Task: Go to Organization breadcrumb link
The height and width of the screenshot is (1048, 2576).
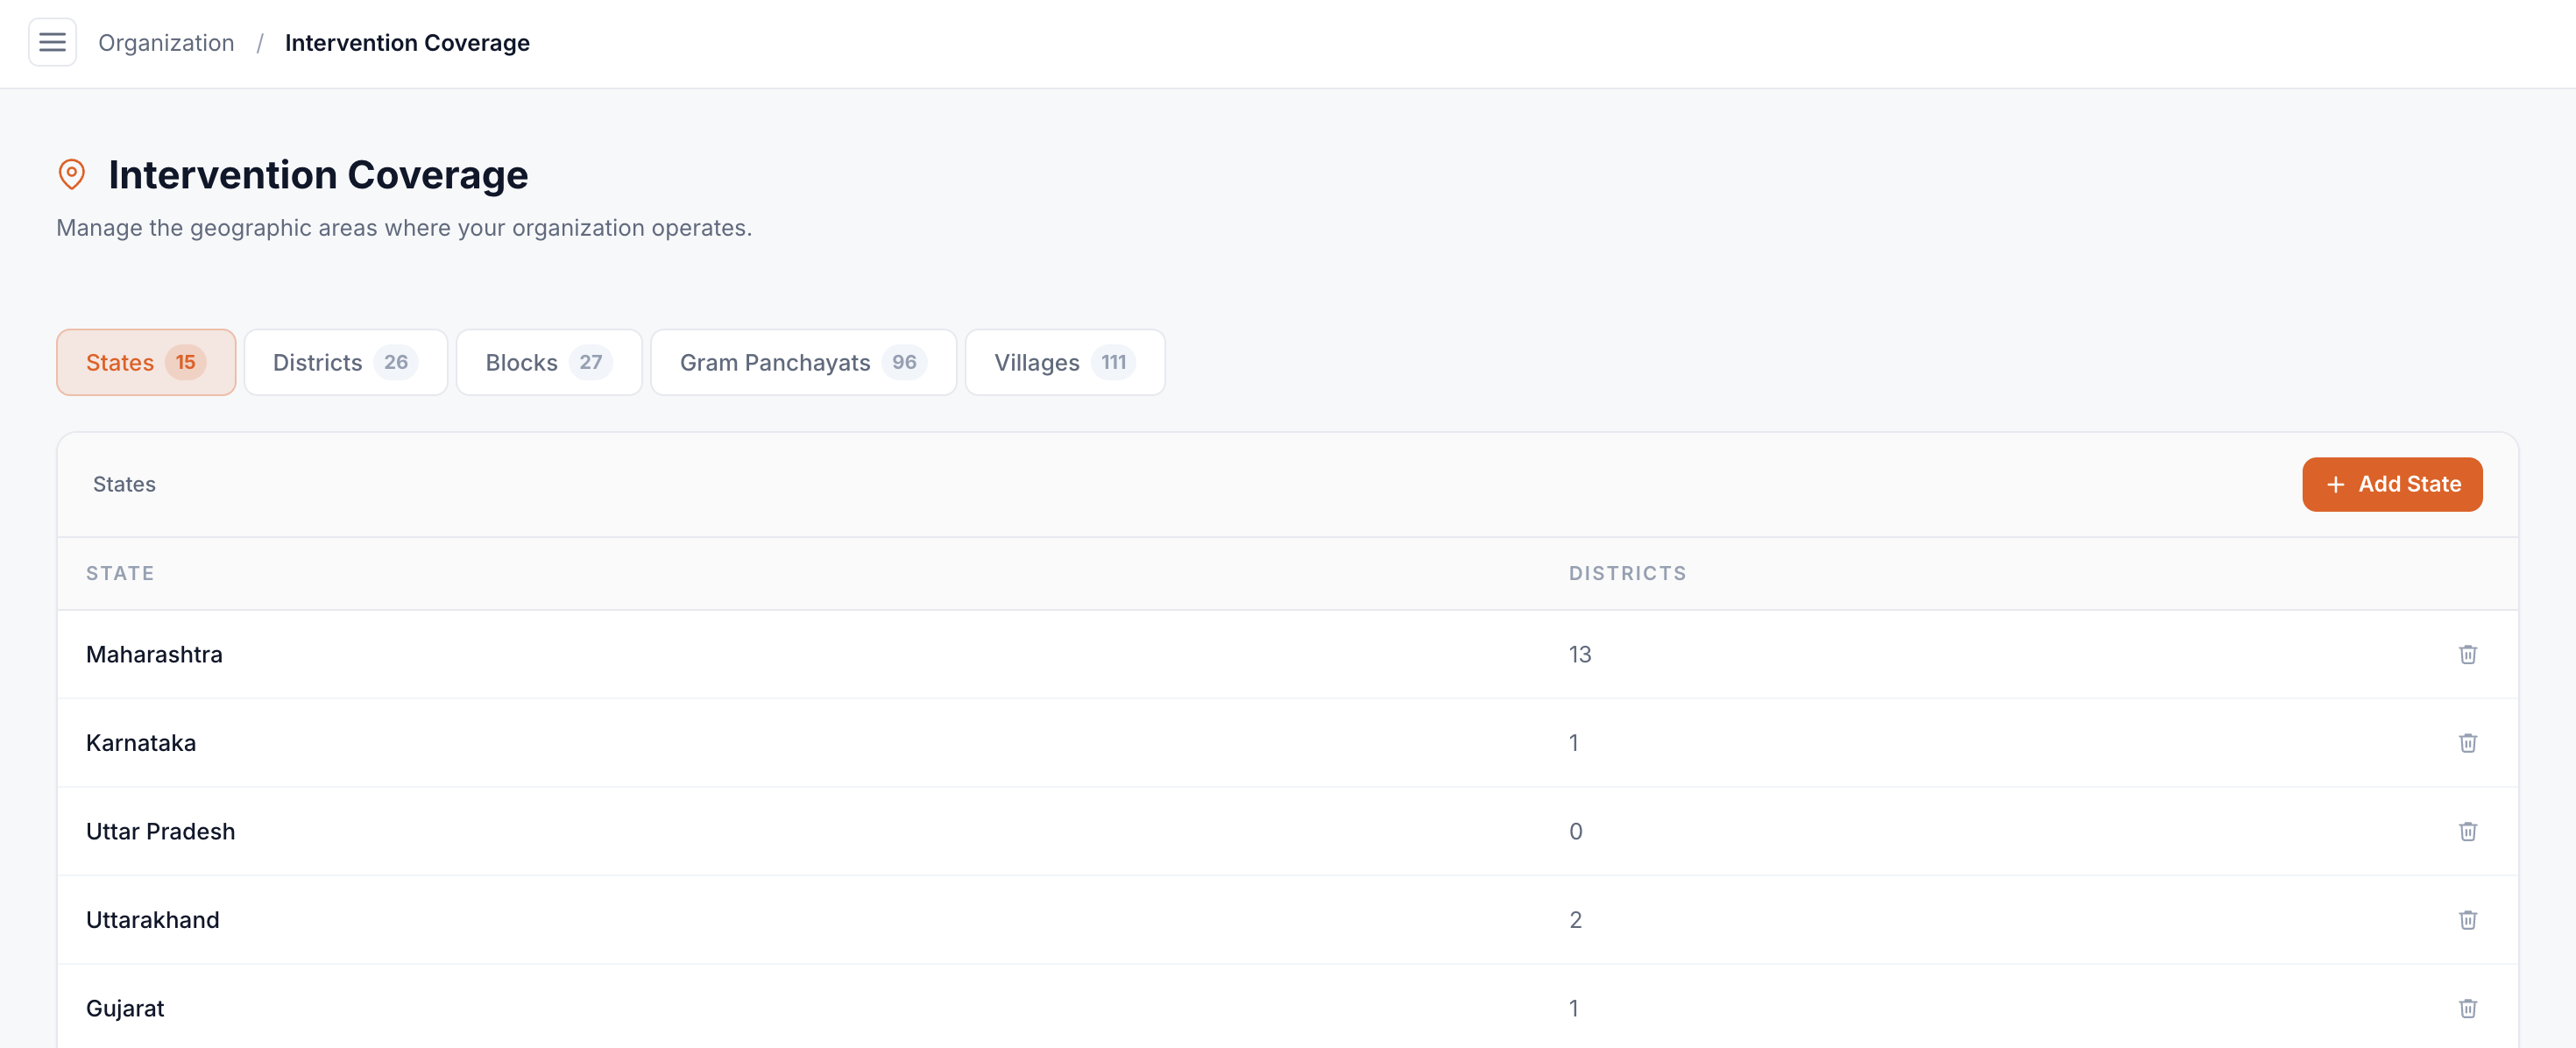Action: 166,42
